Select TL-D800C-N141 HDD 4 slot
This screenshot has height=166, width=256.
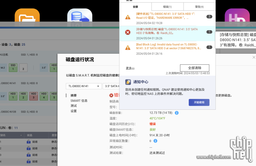(x=44, y=96)
